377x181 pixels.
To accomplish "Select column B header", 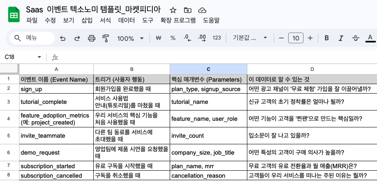I will coord(132,69).
